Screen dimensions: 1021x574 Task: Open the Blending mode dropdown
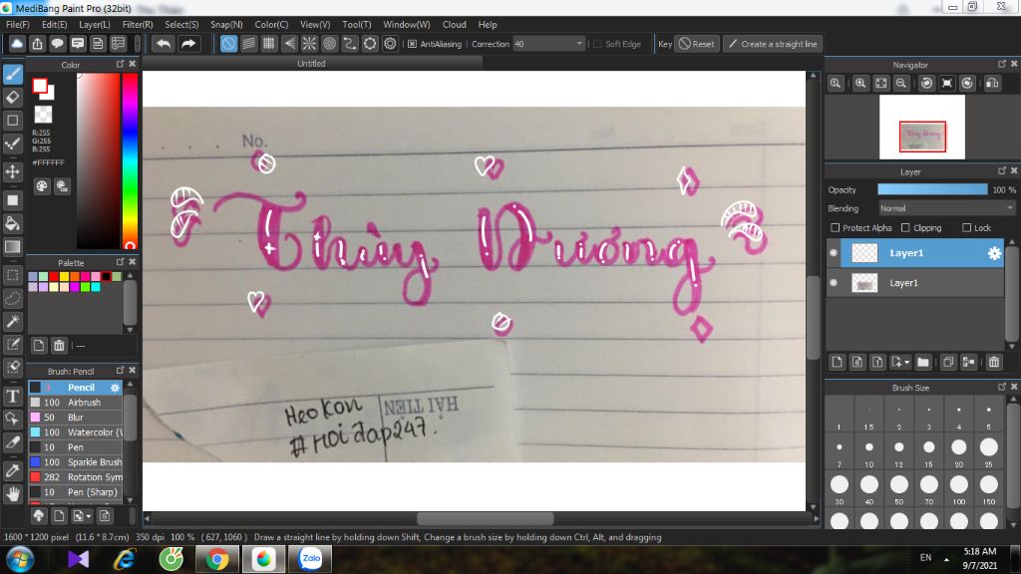tap(947, 208)
